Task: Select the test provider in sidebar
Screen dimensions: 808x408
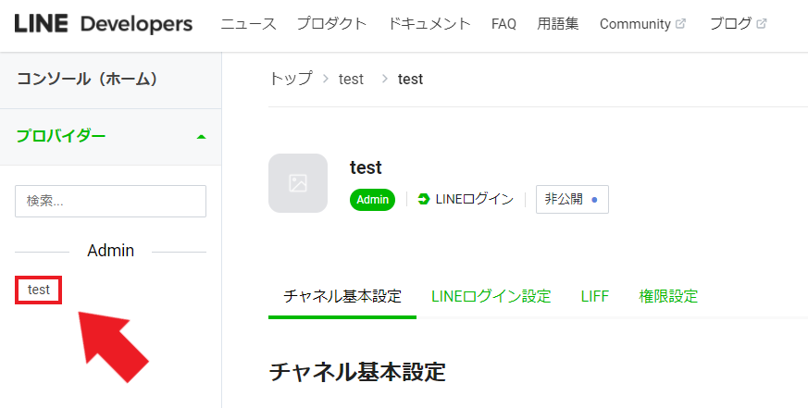Action: click(39, 290)
